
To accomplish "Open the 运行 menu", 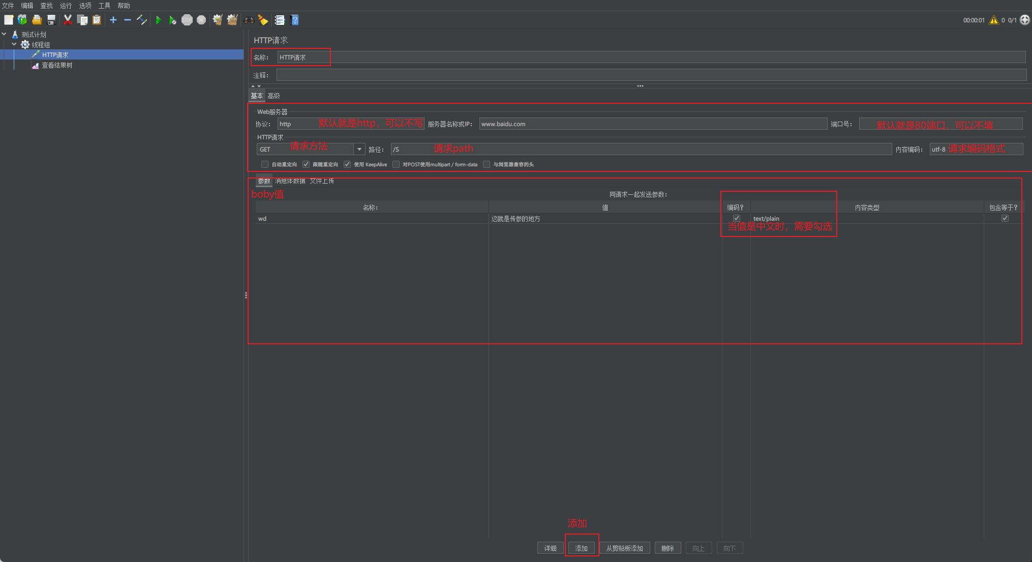I will click(x=66, y=6).
